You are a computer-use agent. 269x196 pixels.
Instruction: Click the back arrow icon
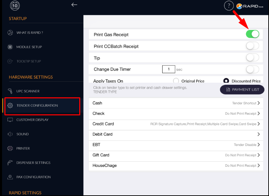[74, 5]
